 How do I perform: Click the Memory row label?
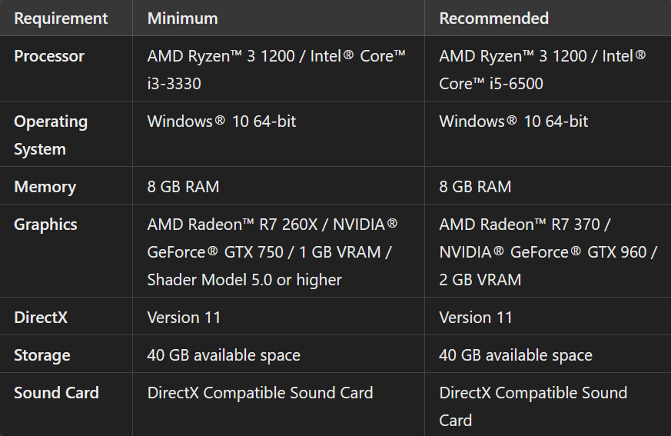click(45, 187)
